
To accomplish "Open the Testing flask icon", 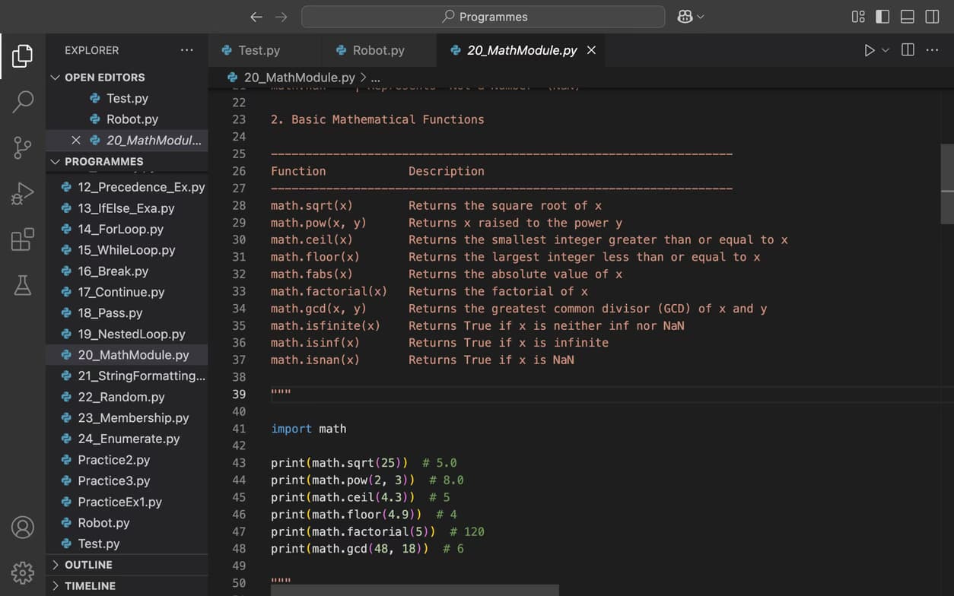I will pyautogui.click(x=23, y=285).
